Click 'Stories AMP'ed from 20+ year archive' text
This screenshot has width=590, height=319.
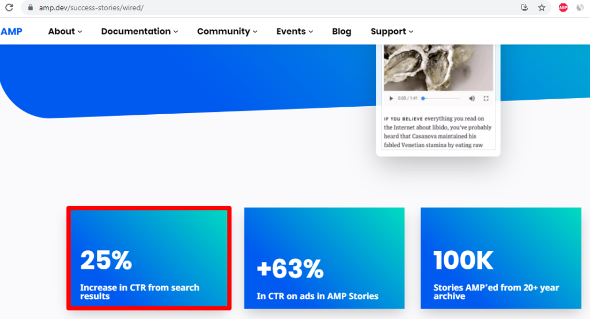click(x=496, y=291)
